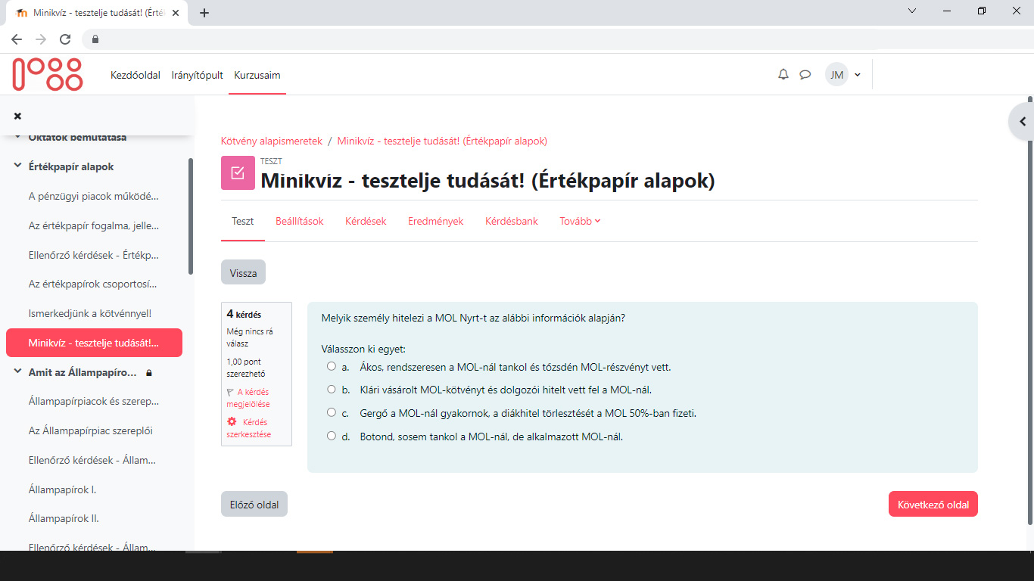Open 'Kérdés szerkesztése' with the gear icon

click(x=250, y=427)
